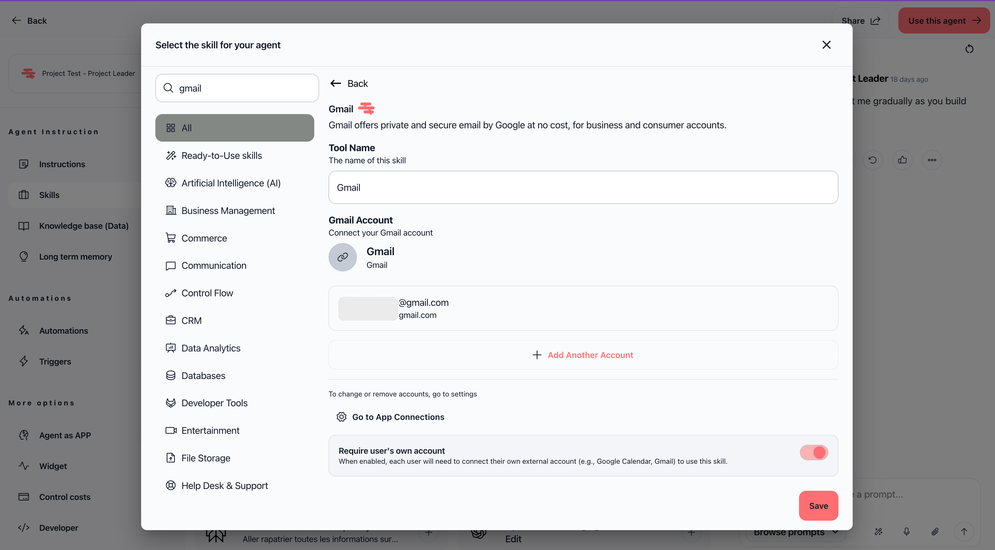The height and width of the screenshot is (550, 995).
Task: Click the regenerate response icon
Action: click(873, 160)
